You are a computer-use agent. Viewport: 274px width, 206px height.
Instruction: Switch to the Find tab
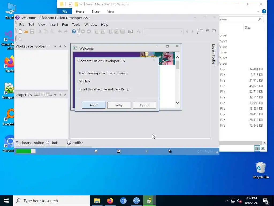(x=52, y=143)
